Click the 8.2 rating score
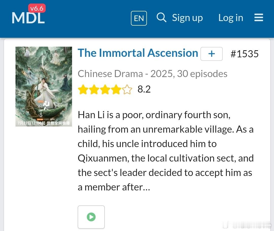Viewport: 274px width, 231px height. click(144, 89)
